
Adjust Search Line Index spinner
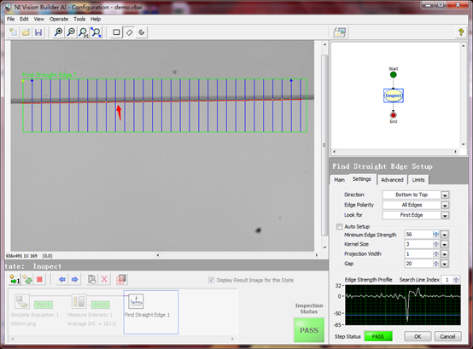click(x=456, y=280)
